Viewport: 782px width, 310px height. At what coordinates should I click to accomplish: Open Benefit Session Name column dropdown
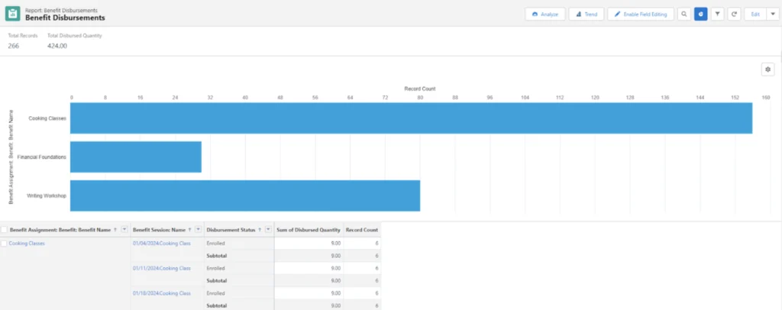pos(198,229)
